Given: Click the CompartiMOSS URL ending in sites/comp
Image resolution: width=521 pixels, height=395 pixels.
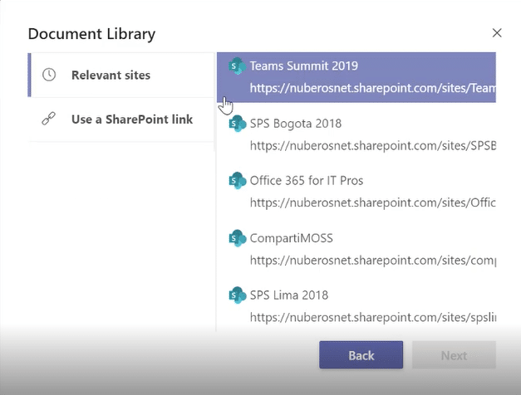Looking at the screenshot, I should [373, 261].
